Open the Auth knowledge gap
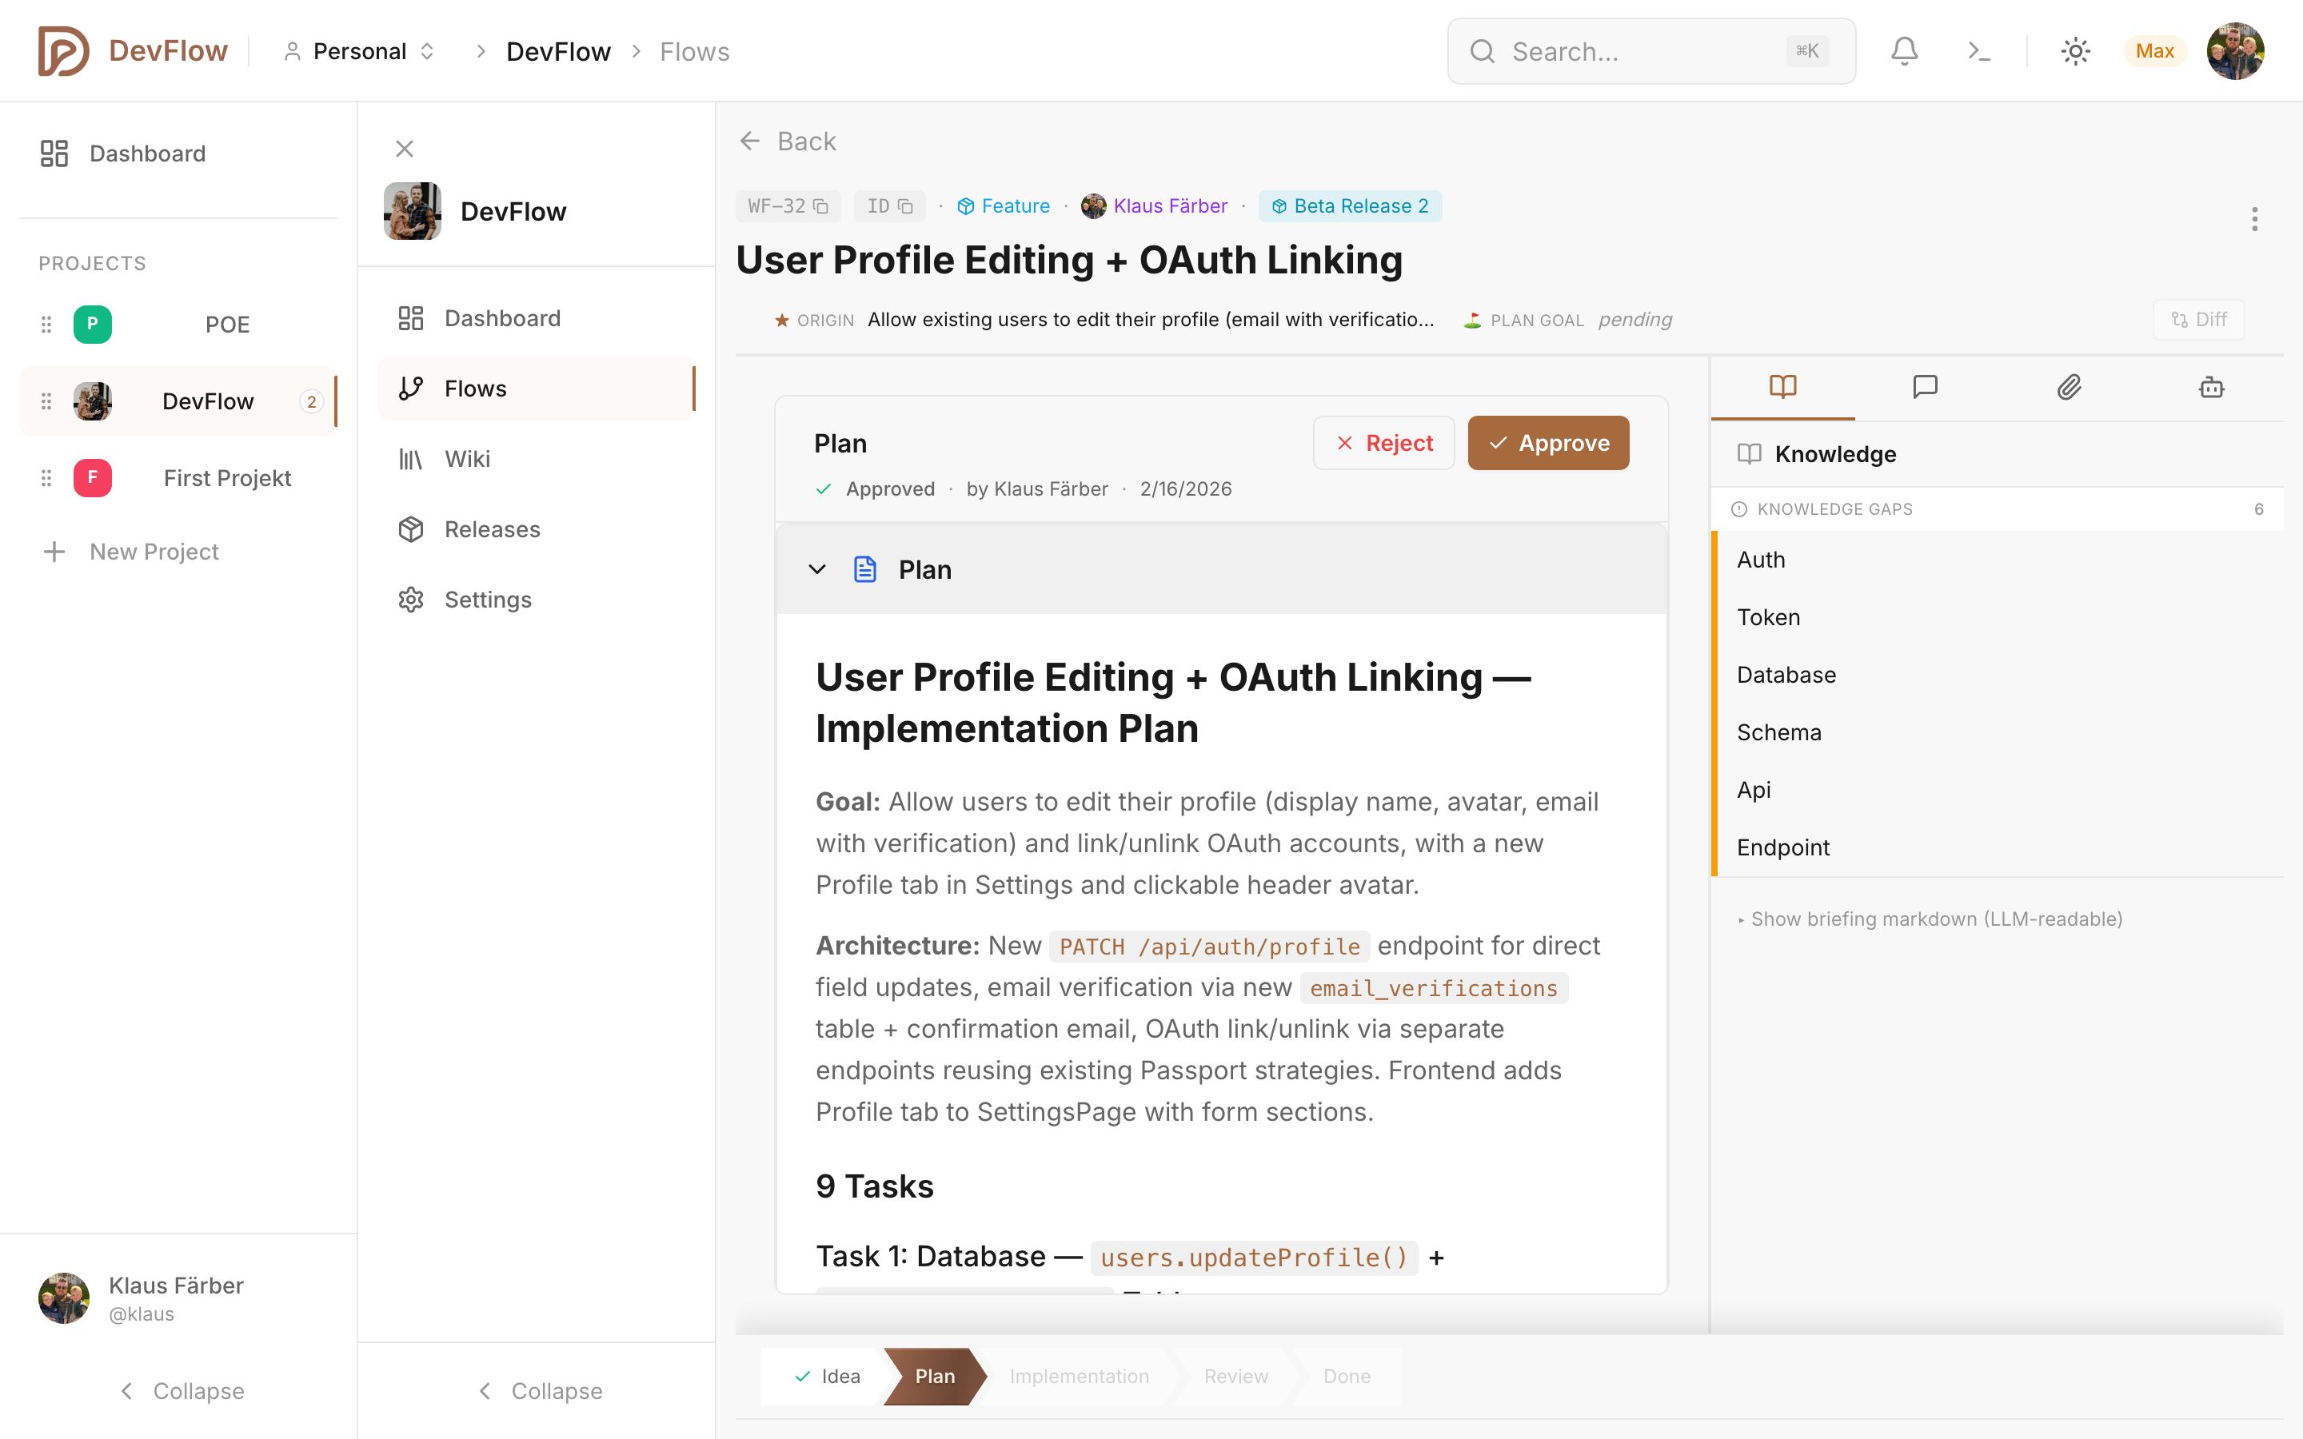The height and width of the screenshot is (1439, 2303). tap(1997, 560)
